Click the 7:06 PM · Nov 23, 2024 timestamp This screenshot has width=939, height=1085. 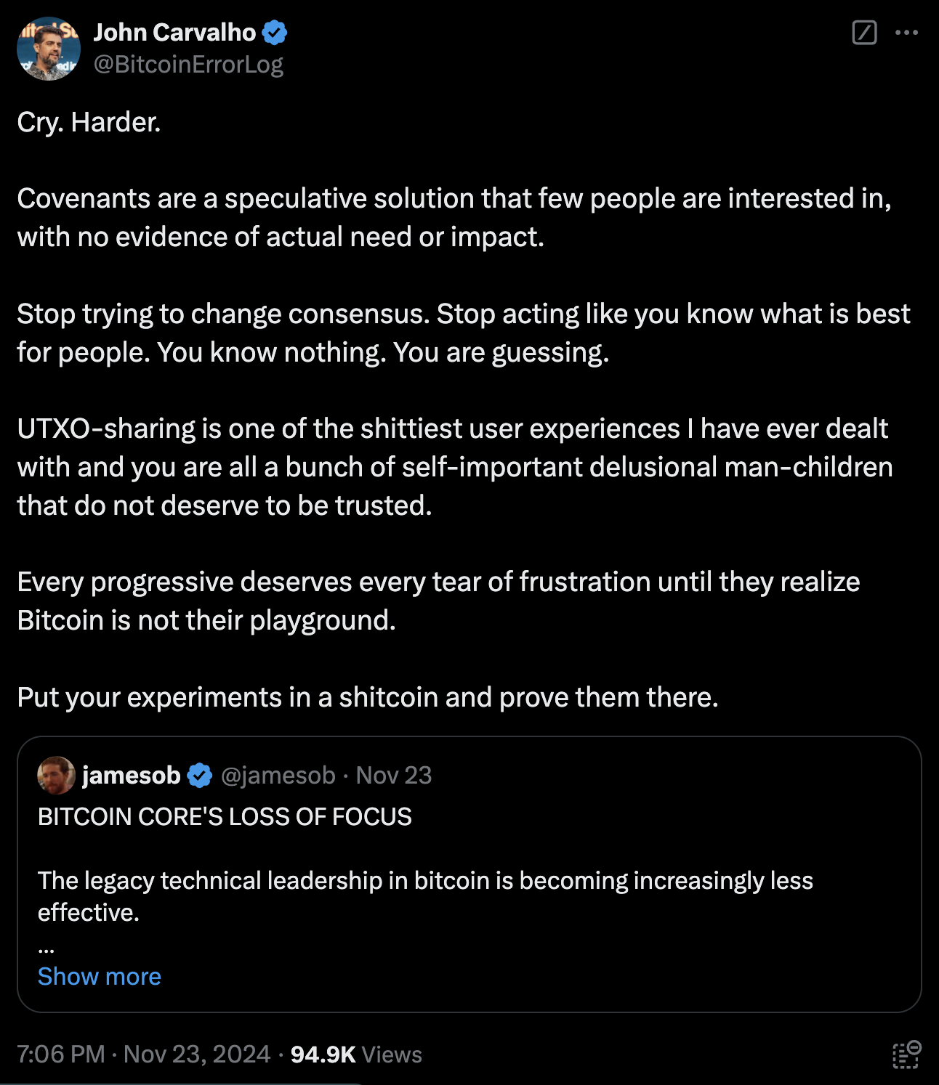click(x=143, y=1054)
